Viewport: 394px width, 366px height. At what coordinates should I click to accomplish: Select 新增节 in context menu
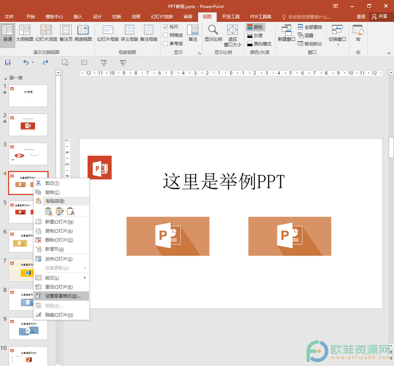(x=62, y=249)
